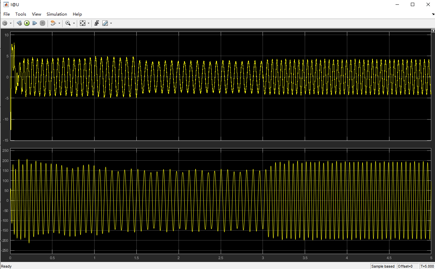Click the Step Back simulation icon
Image resolution: width=435 pixels, height=269 pixels.
coord(19,23)
